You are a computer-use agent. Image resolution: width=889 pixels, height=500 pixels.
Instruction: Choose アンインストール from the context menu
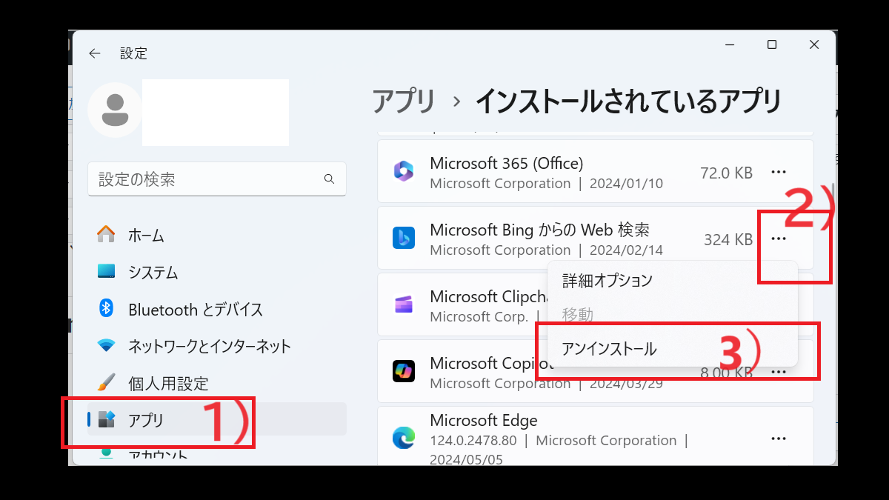[x=672, y=349]
